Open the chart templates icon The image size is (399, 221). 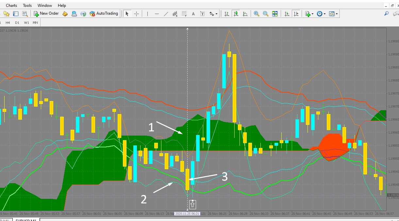point(332,14)
